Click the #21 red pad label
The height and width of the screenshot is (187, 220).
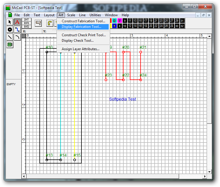(x=143, y=47)
